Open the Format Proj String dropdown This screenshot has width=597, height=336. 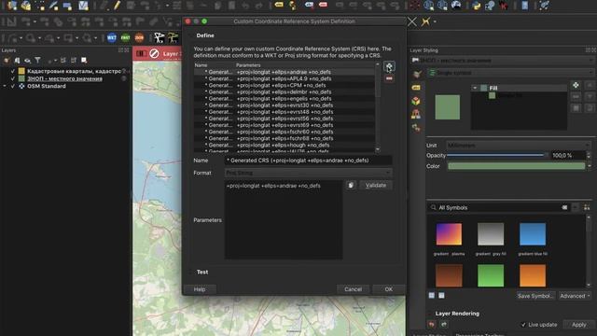(x=308, y=173)
